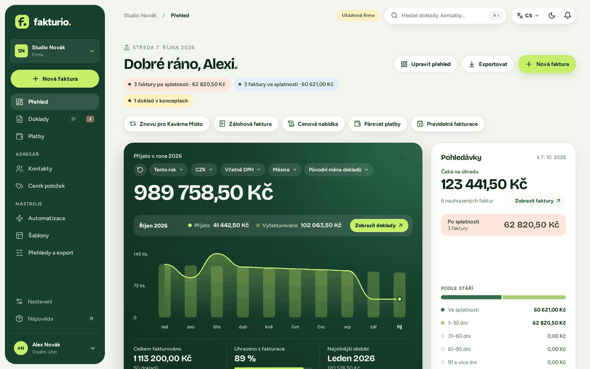Open notifications bell icon
The height and width of the screenshot is (369, 590).
point(567,16)
